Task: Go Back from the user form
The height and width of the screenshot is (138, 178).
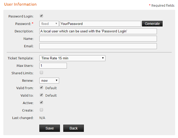Action: (74, 128)
